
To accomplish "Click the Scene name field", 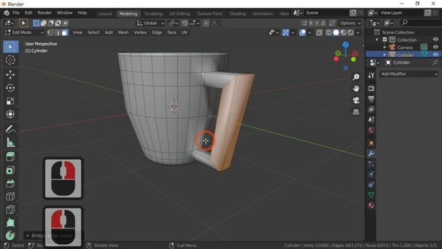I will [x=327, y=13].
